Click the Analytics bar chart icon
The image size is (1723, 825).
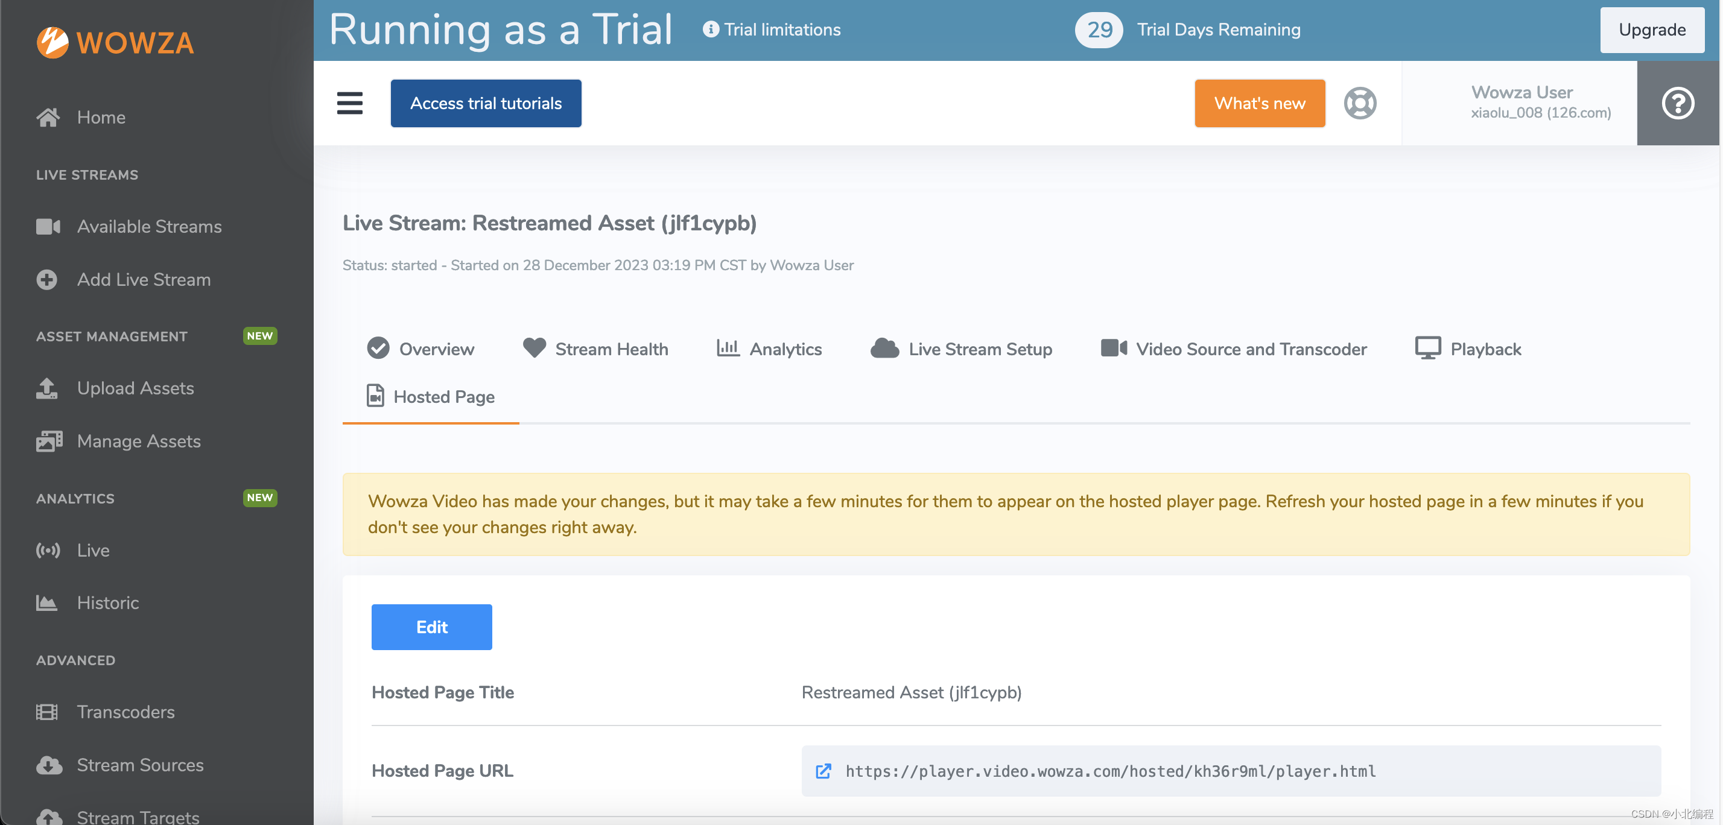tap(728, 349)
